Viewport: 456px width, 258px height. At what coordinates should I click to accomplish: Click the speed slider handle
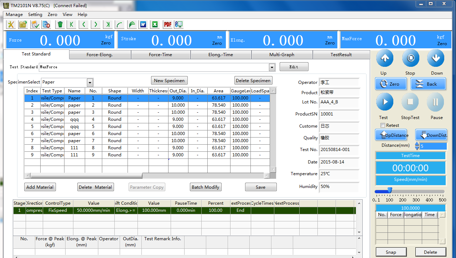point(390,191)
